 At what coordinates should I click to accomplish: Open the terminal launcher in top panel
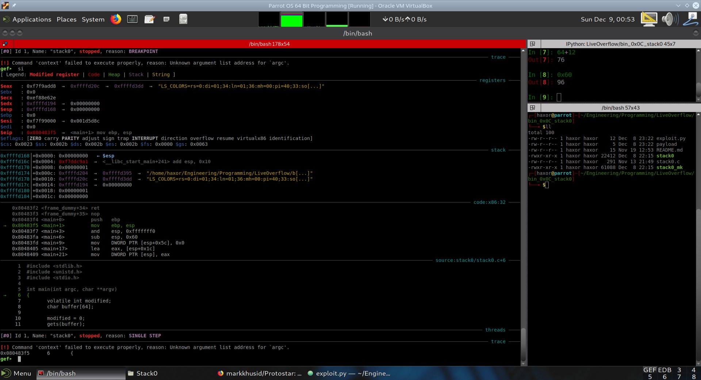tap(132, 19)
